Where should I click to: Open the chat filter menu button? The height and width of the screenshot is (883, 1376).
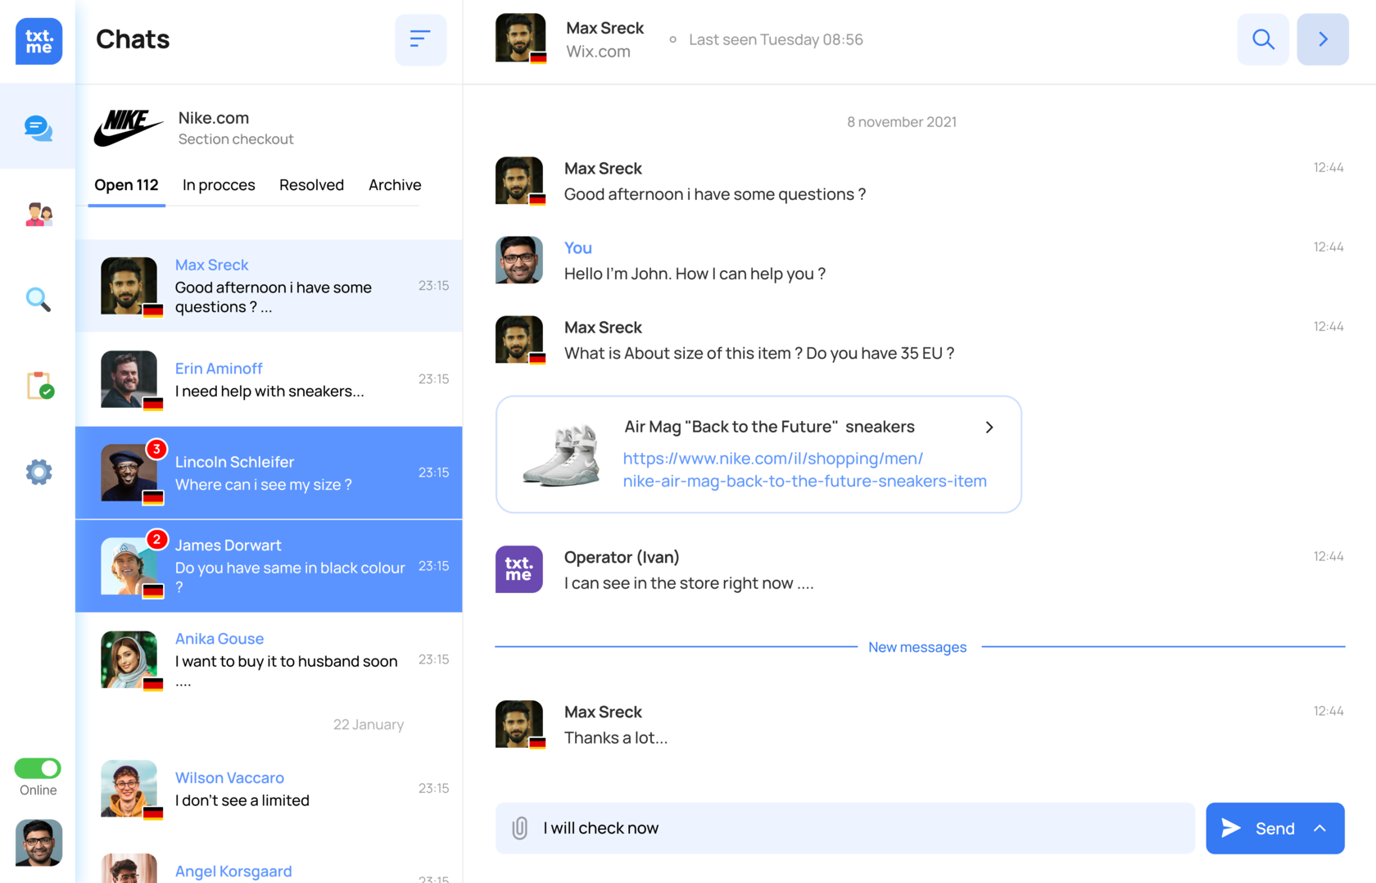click(420, 39)
